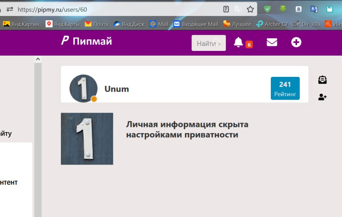Open messages envelope icon in header
This screenshot has width=342, height=217.
point(272,42)
